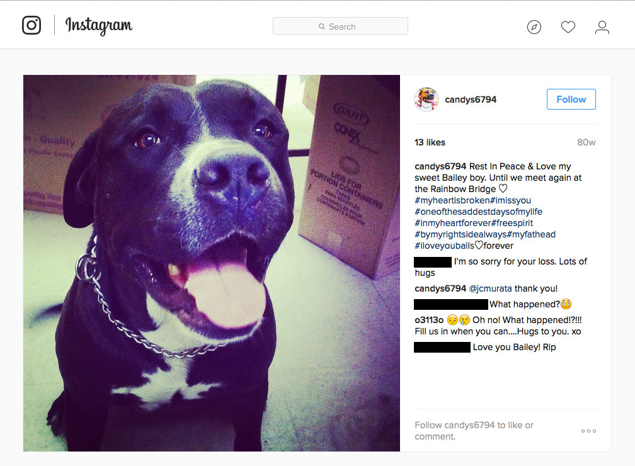View the 13 likes list

pyautogui.click(x=430, y=142)
